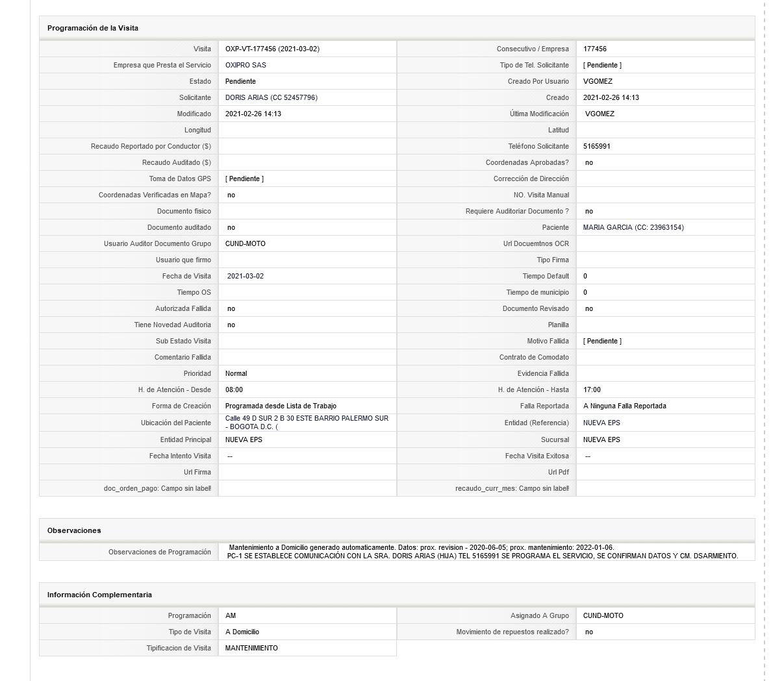Click the 'Evidencia Fallida' label
Image resolution: width=771 pixels, height=681 pixels.
click(543, 373)
